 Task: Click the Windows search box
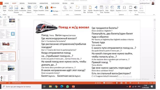coord(22,87)
